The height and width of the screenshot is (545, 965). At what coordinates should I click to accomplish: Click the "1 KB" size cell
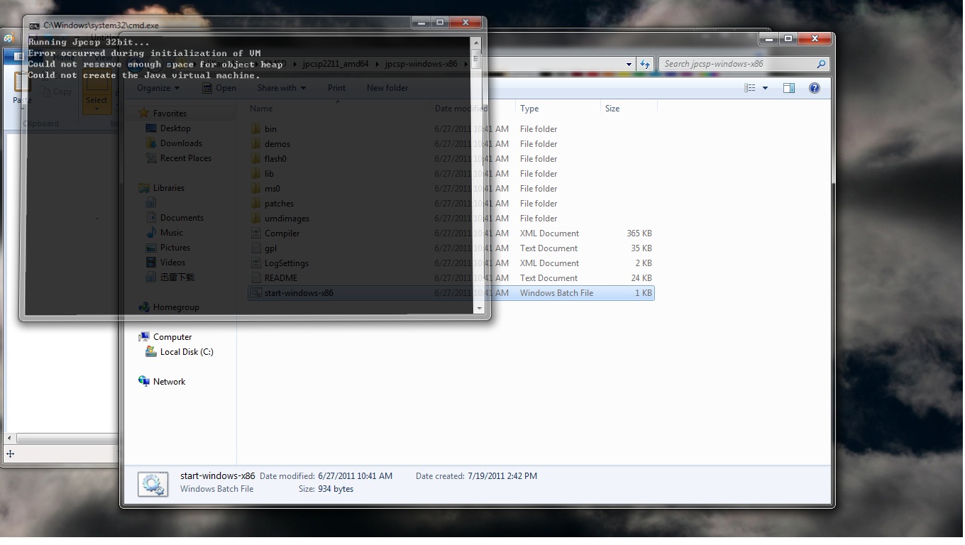pos(644,293)
